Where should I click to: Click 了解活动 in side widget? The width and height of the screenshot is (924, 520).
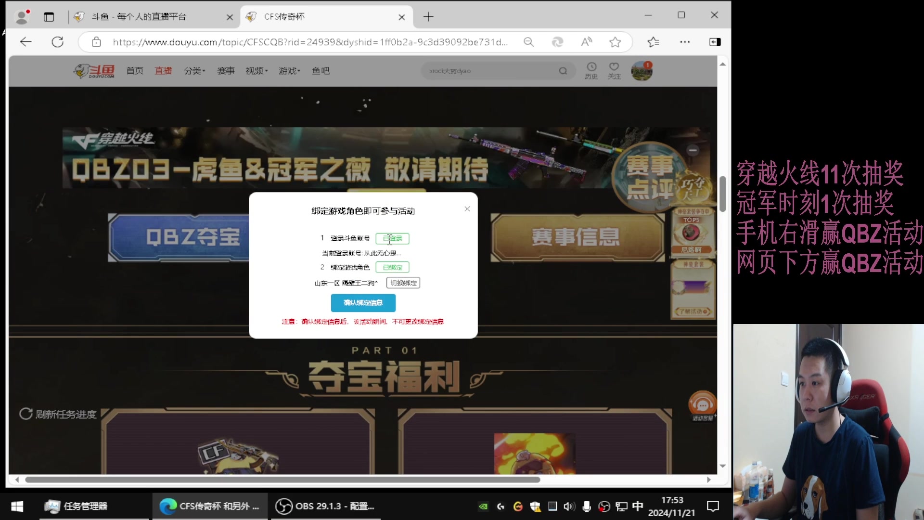(x=693, y=312)
